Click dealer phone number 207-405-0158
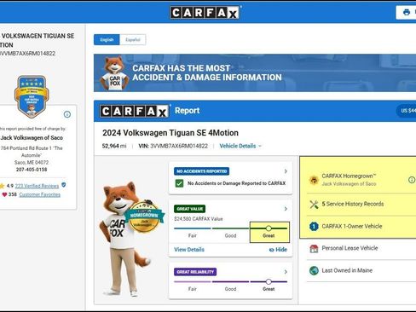The height and width of the screenshot is (312, 416). (32, 170)
